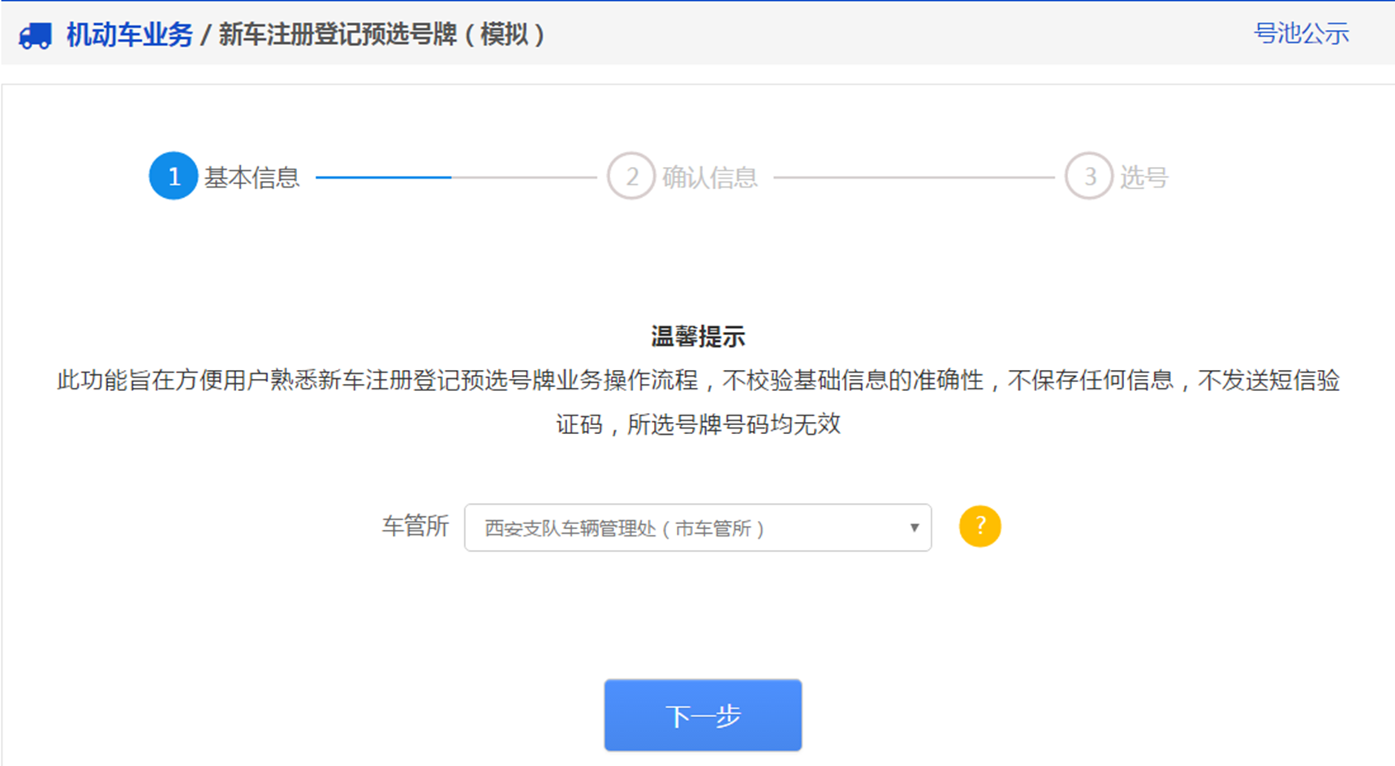The width and height of the screenshot is (1395, 766).
Task: Select step 3 选号 circle
Action: 1089,176
